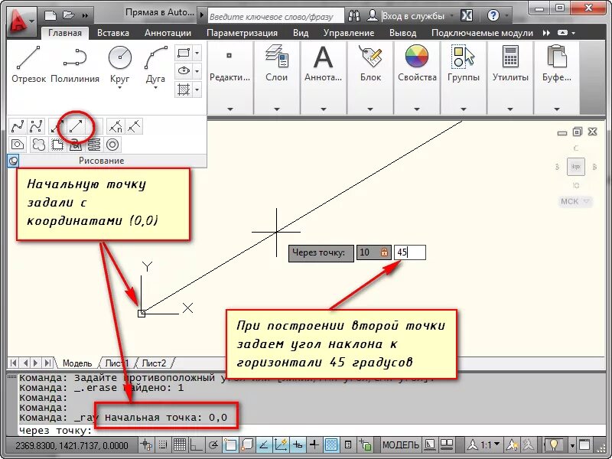Select the Полилиния polyline tool

[75, 64]
